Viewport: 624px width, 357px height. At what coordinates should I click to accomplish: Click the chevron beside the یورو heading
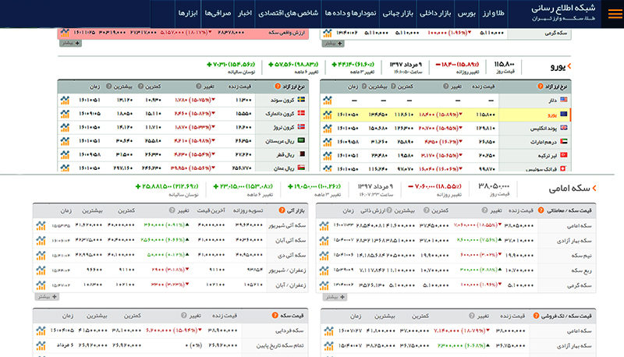[x=569, y=66]
